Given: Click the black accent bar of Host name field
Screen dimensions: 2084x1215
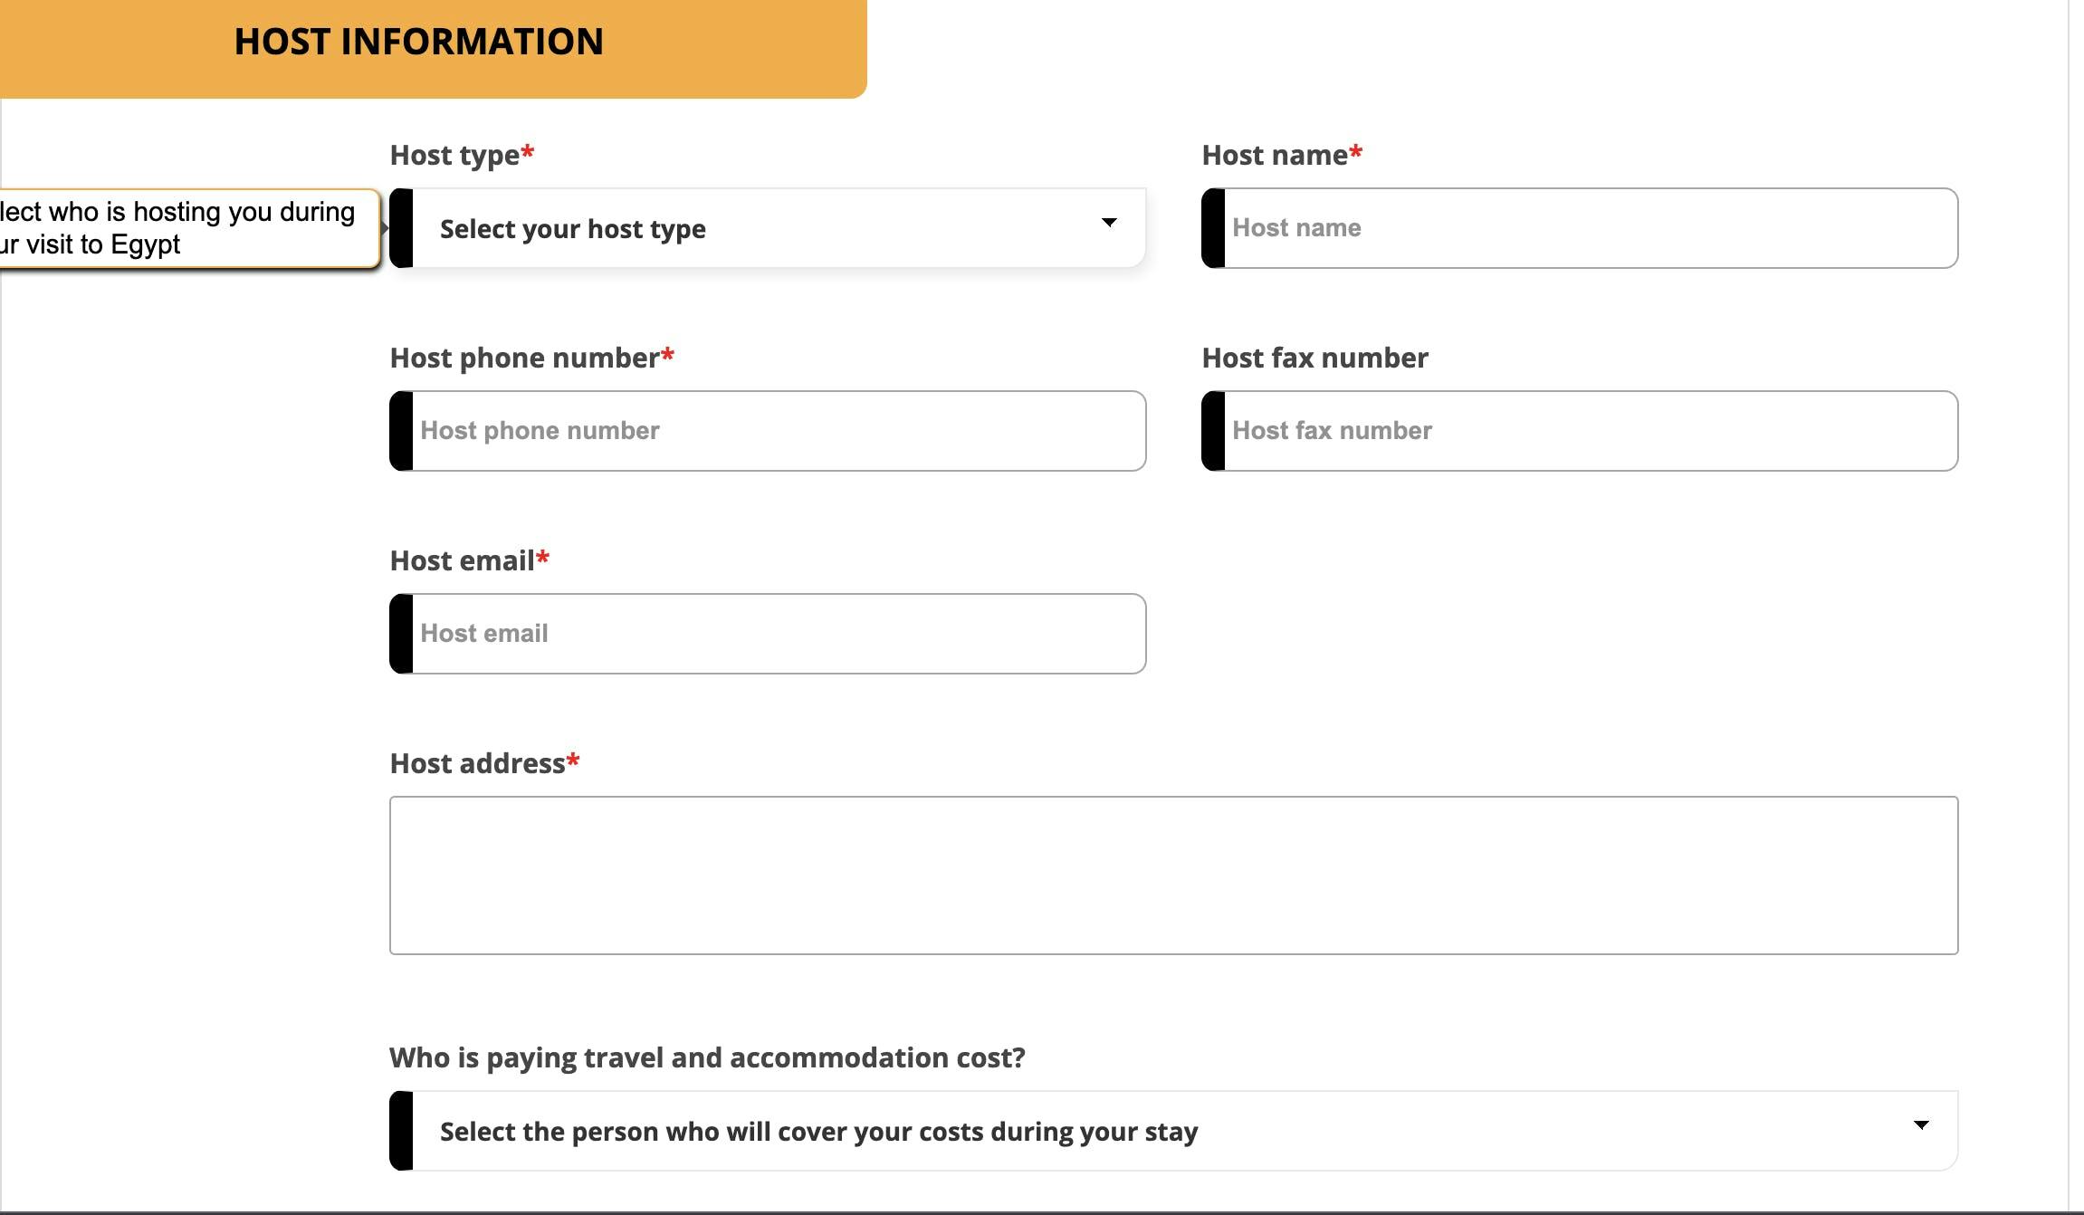Looking at the screenshot, I should tap(1213, 228).
